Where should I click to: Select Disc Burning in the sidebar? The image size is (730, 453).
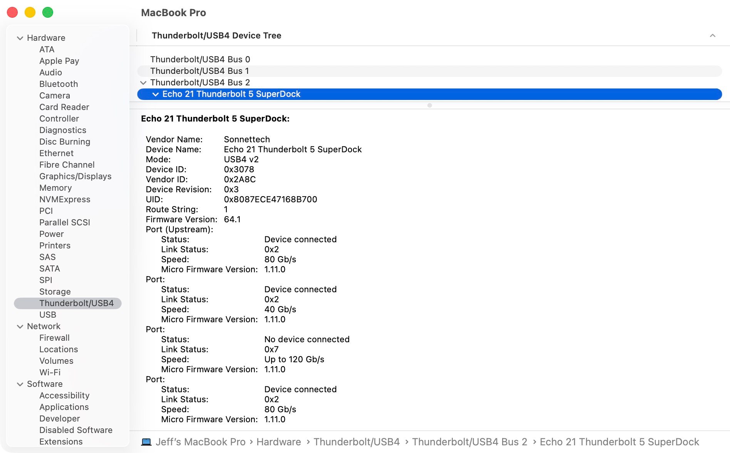coord(65,142)
